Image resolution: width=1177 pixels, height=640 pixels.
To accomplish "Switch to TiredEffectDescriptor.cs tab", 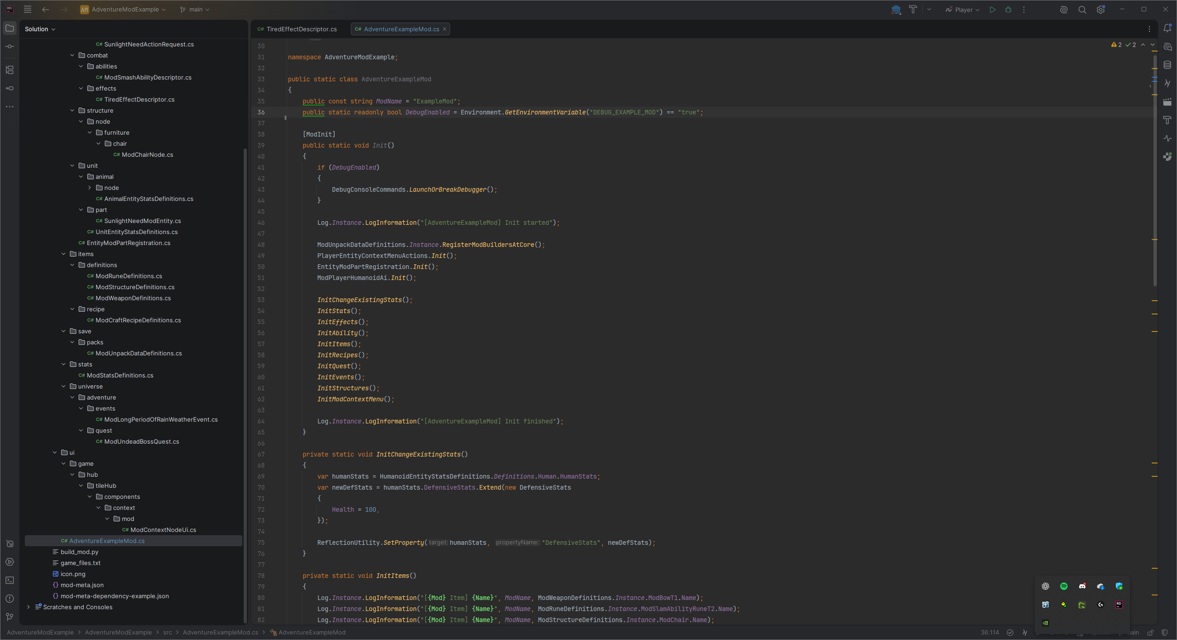I will pos(297,29).
